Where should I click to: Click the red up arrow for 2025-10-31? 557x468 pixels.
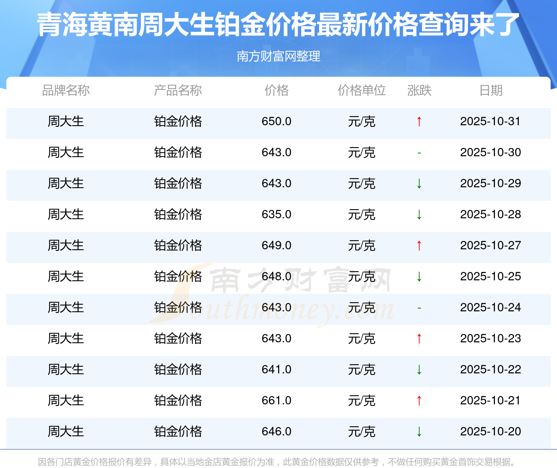point(419,121)
